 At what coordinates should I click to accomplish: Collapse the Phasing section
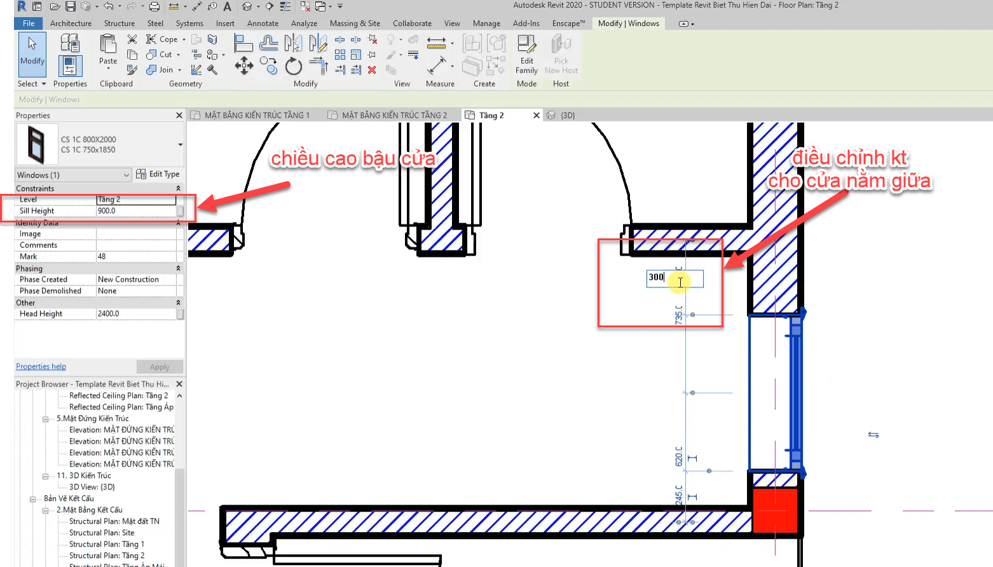[178, 269]
